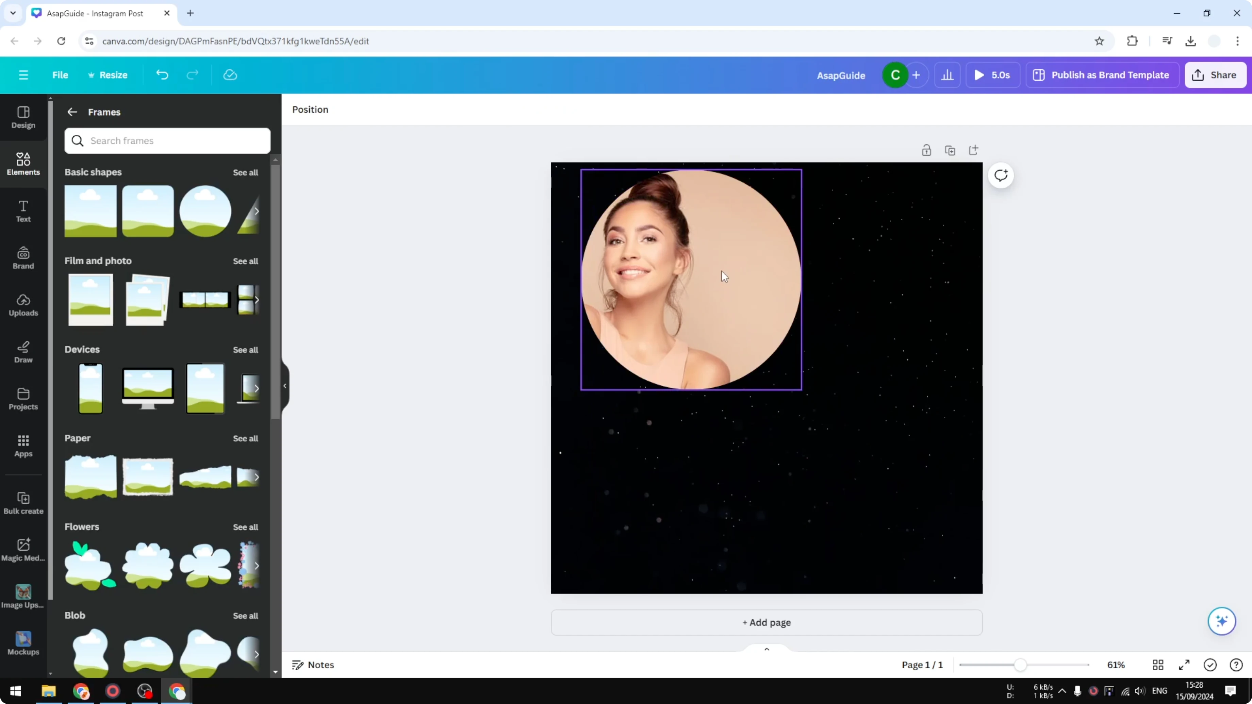Image resolution: width=1252 pixels, height=704 pixels.
Task: Click the AsapGuide design title
Action: click(841, 75)
